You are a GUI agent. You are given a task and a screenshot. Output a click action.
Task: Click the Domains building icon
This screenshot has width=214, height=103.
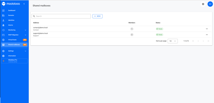pyautogui.click(x=3, y=15)
